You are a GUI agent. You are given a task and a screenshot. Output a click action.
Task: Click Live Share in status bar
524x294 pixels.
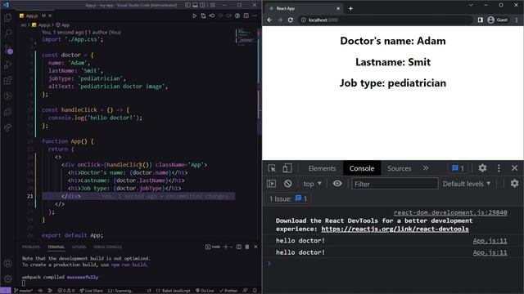click(91, 291)
